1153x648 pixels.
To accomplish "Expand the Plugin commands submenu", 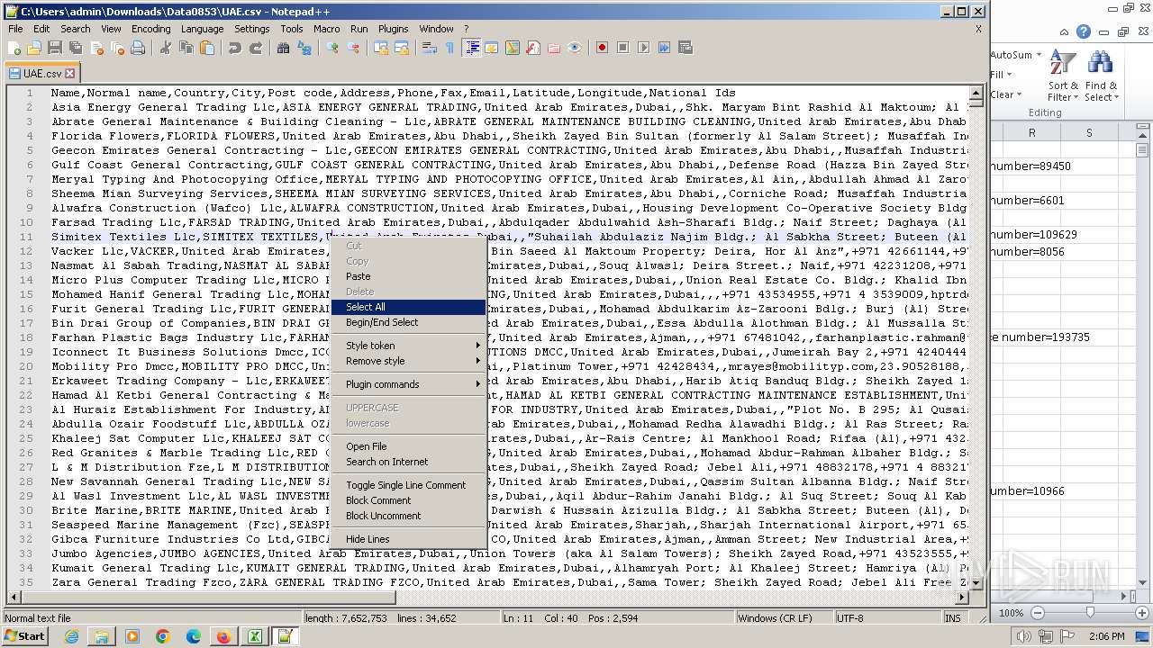I will pyautogui.click(x=409, y=384).
